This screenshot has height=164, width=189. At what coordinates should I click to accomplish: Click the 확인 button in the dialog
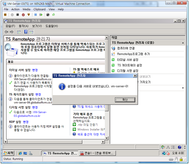125,100
